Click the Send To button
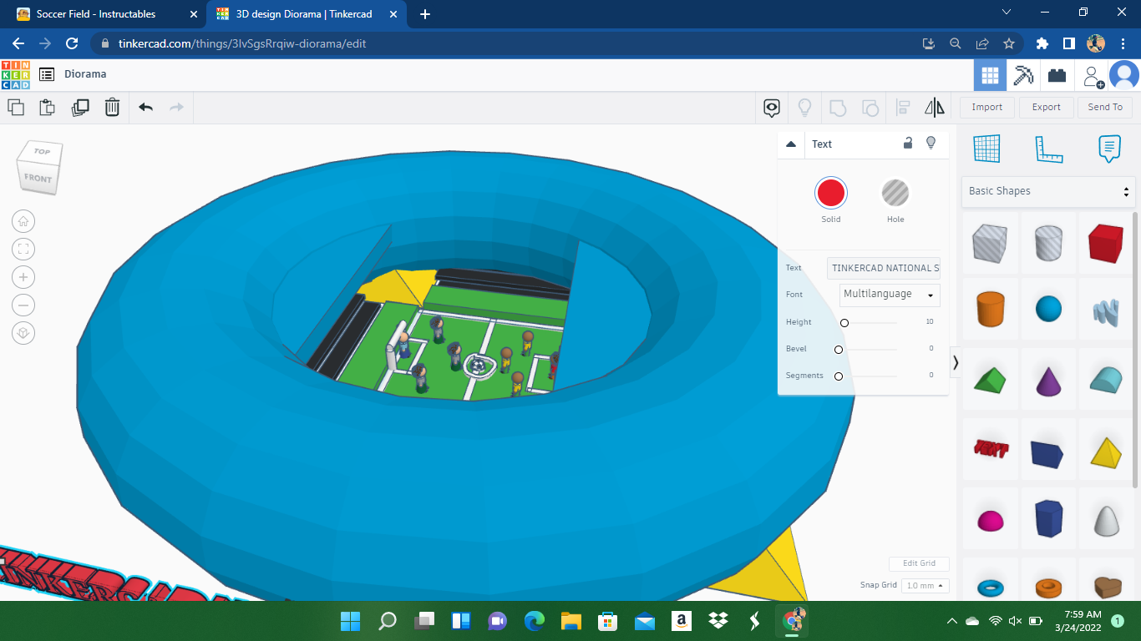The image size is (1141, 641). [x=1105, y=107]
